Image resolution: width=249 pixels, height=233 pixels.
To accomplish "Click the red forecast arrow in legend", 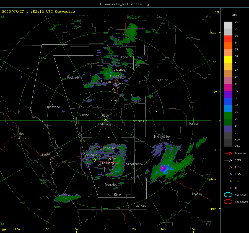I will (228, 153).
